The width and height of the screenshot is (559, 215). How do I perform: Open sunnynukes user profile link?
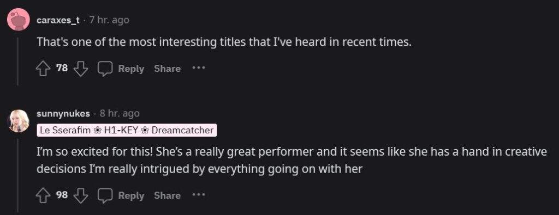[63, 114]
